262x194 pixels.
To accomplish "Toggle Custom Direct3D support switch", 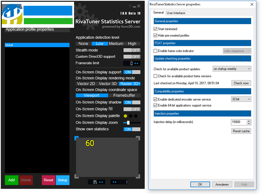I will [132, 57].
